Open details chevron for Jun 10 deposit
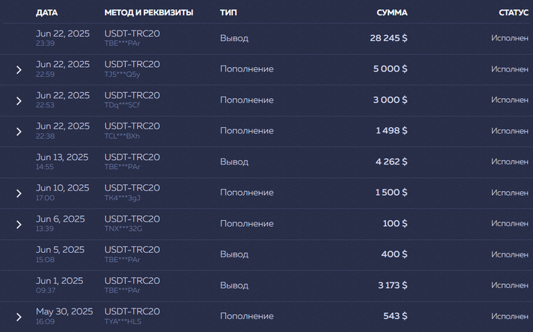Screen dimensions: 533x332 [x=19, y=193]
